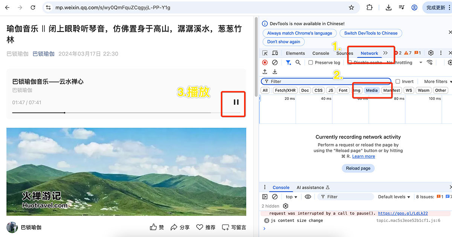Select the Media request filter
This screenshot has height=237, width=452.
click(x=372, y=90)
